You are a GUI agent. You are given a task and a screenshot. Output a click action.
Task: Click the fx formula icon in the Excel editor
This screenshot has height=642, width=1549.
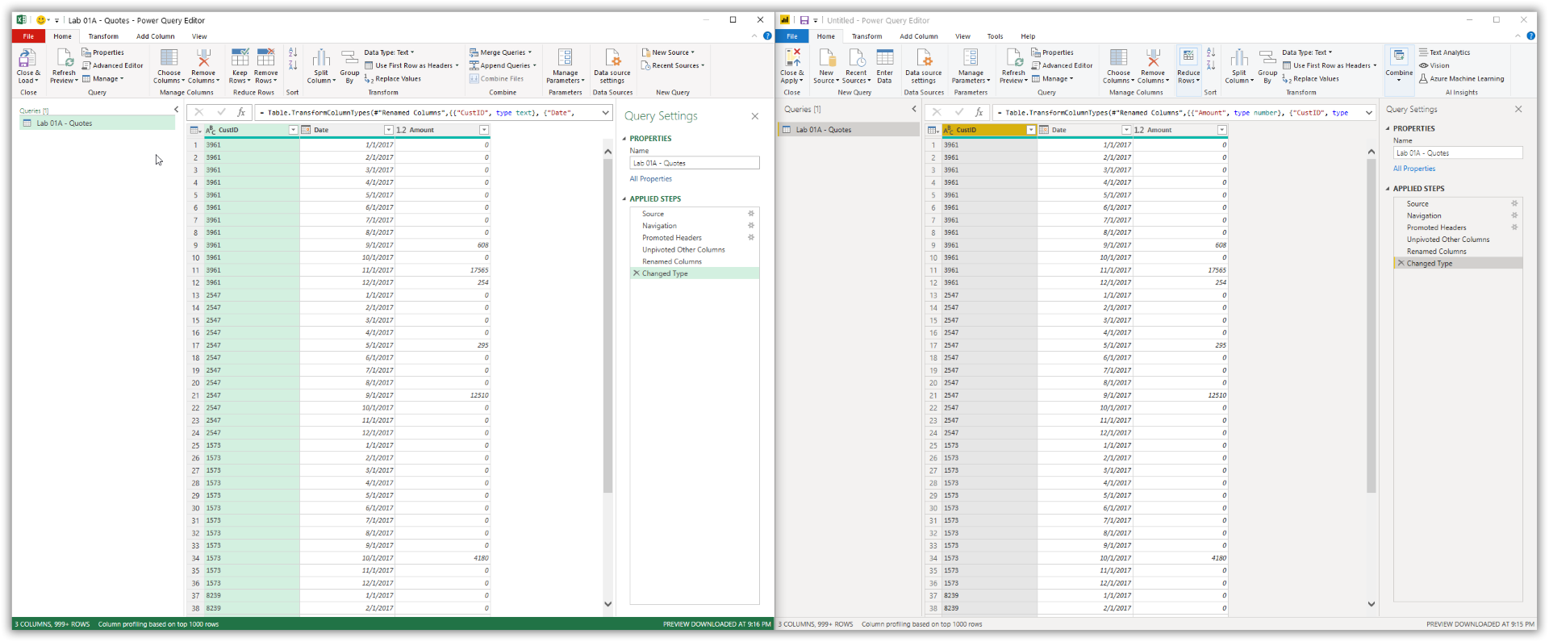tap(240, 113)
